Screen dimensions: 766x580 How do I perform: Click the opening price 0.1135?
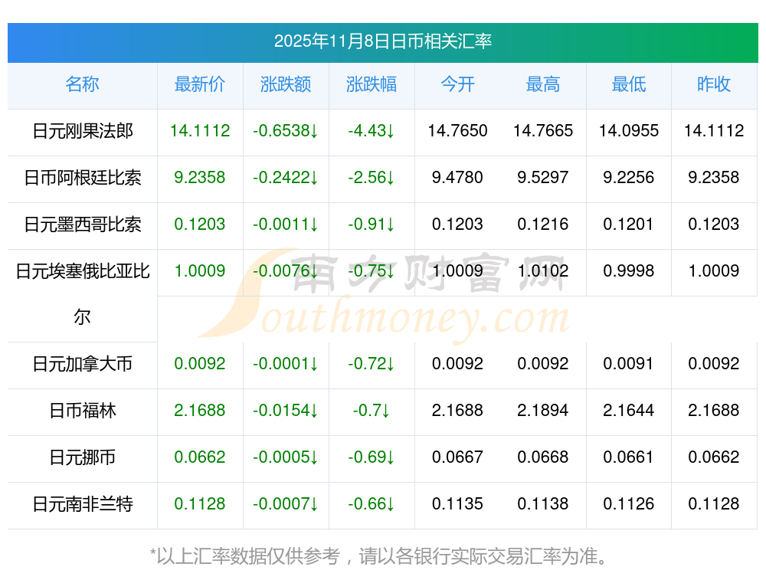pyautogui.click(x=457, y=504)
